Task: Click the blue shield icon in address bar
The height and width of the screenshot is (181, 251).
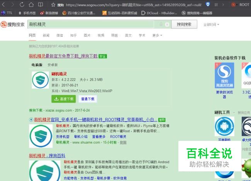Action: click(208, 4)
